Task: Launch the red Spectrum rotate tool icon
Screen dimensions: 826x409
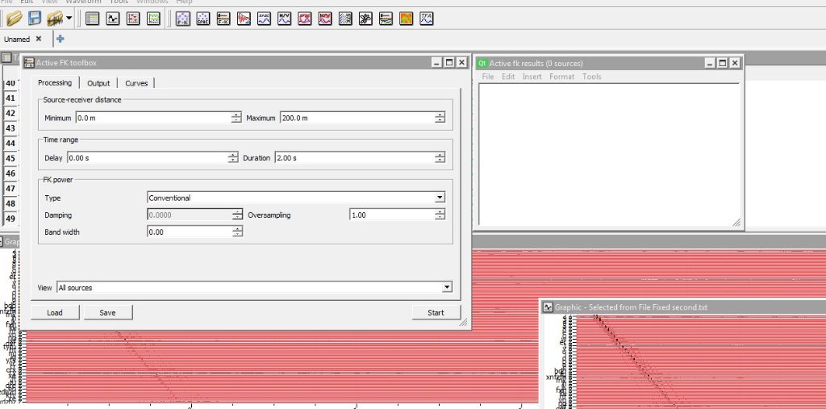Action: [x=304, y=19]
